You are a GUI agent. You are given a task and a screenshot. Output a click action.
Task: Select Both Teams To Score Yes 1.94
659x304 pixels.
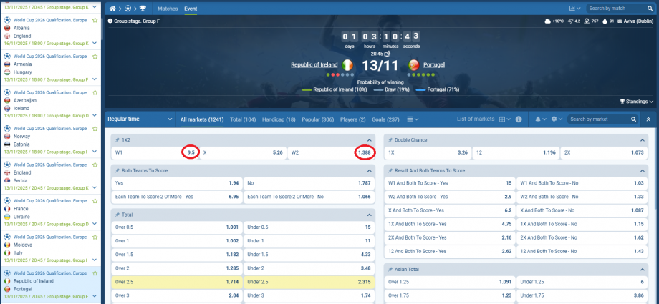177,183
